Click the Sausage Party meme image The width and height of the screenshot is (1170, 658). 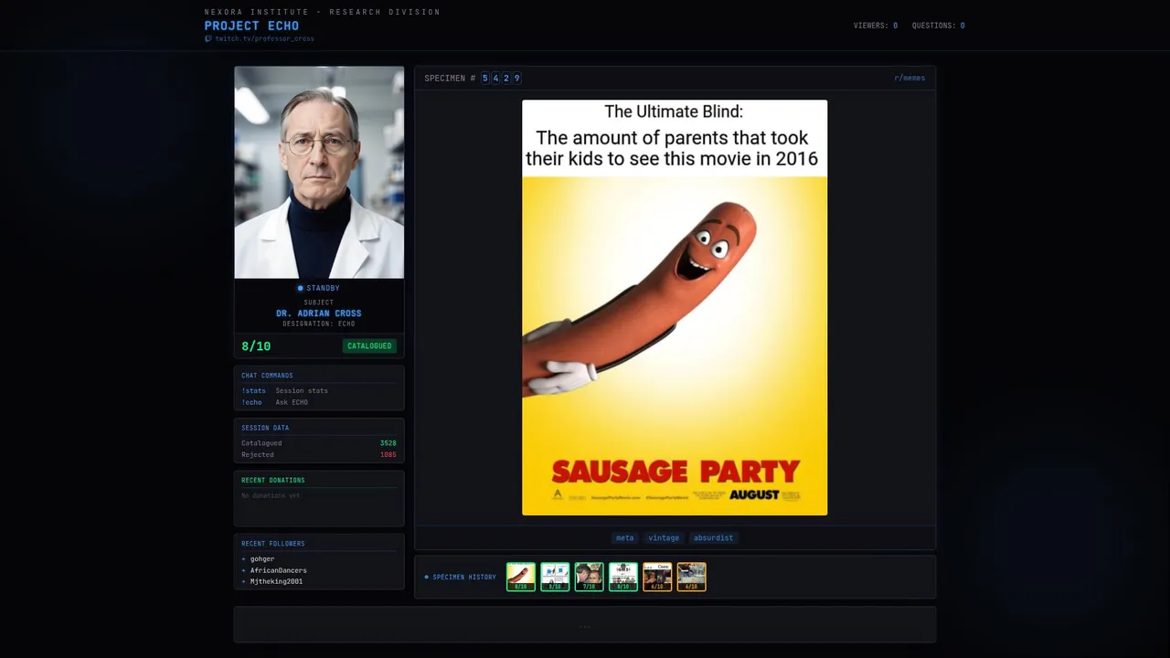(x=675, y=308)
